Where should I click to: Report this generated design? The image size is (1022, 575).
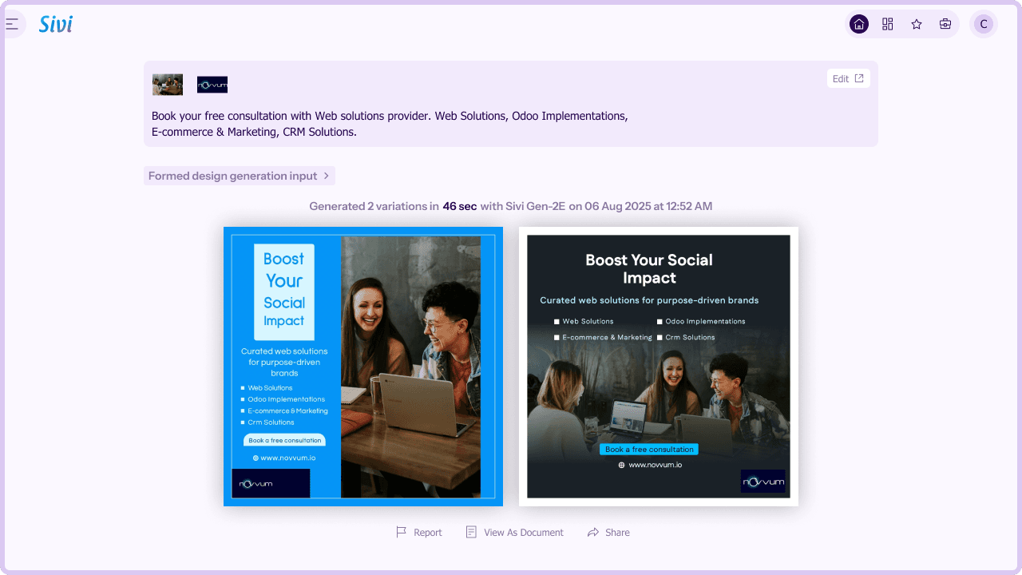(419, 533)
